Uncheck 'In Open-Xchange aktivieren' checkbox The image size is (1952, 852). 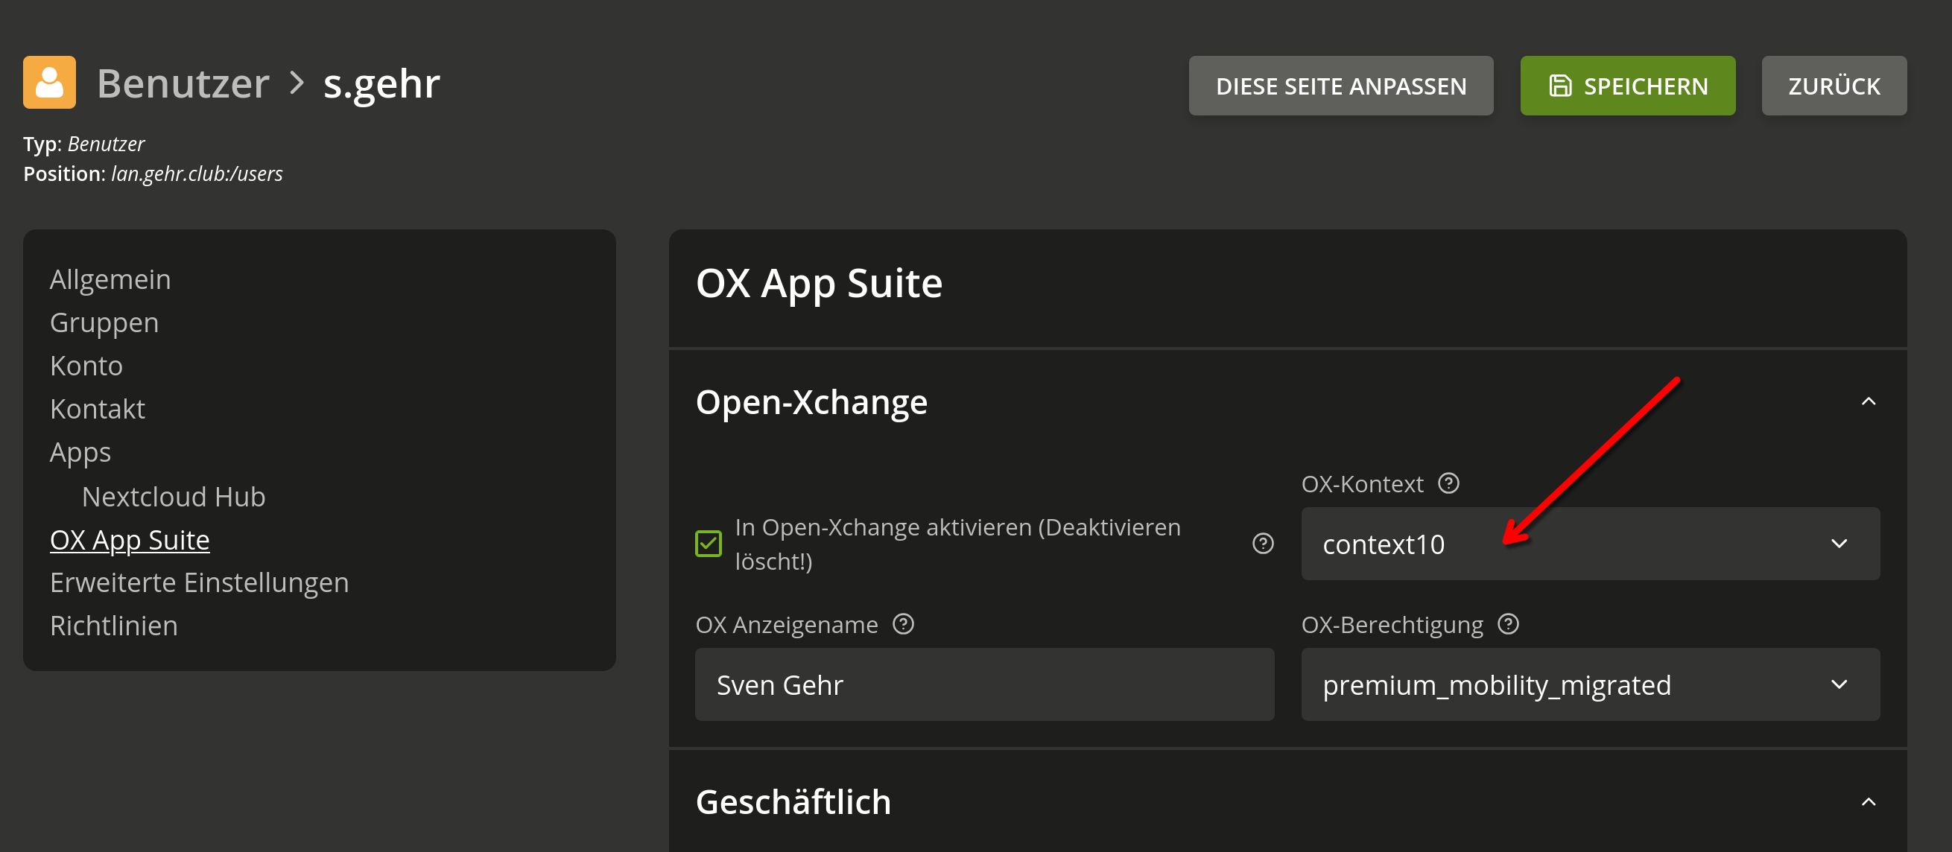[709, 544]
